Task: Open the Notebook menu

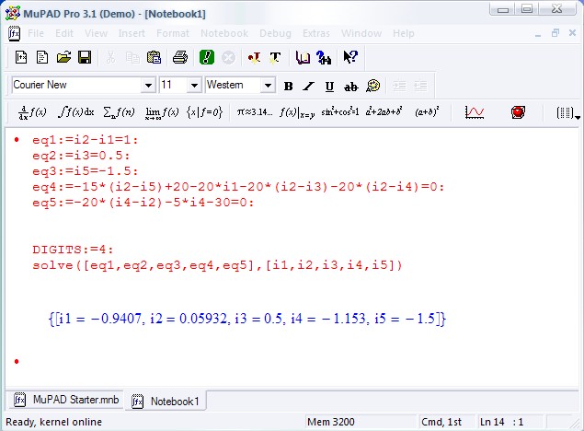Action: 224,33
